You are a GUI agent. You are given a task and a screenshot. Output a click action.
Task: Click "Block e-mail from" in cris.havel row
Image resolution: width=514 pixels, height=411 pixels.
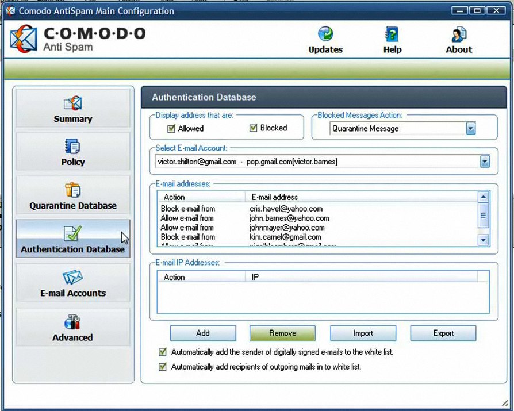[x=188, y=209]
